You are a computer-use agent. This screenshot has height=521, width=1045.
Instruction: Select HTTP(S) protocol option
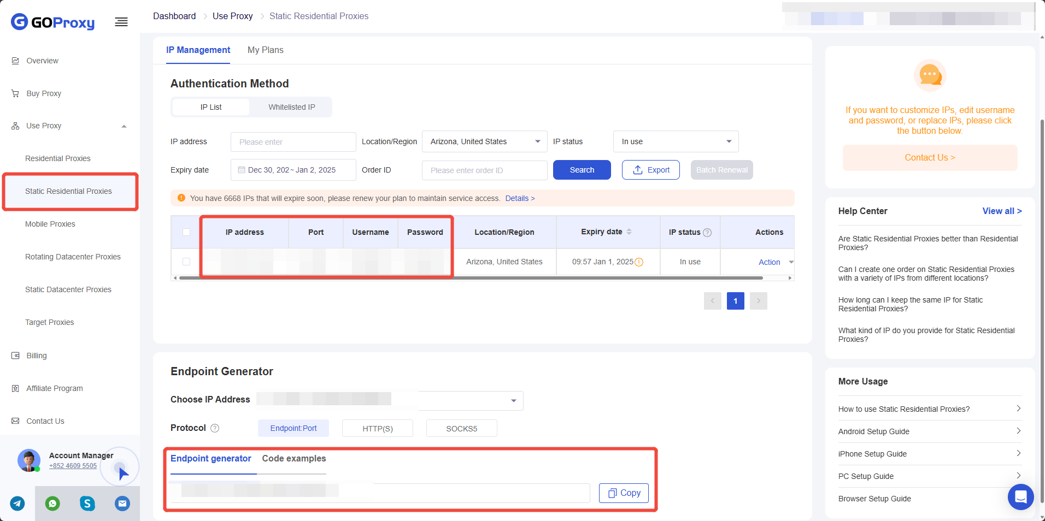pos(378,428)
